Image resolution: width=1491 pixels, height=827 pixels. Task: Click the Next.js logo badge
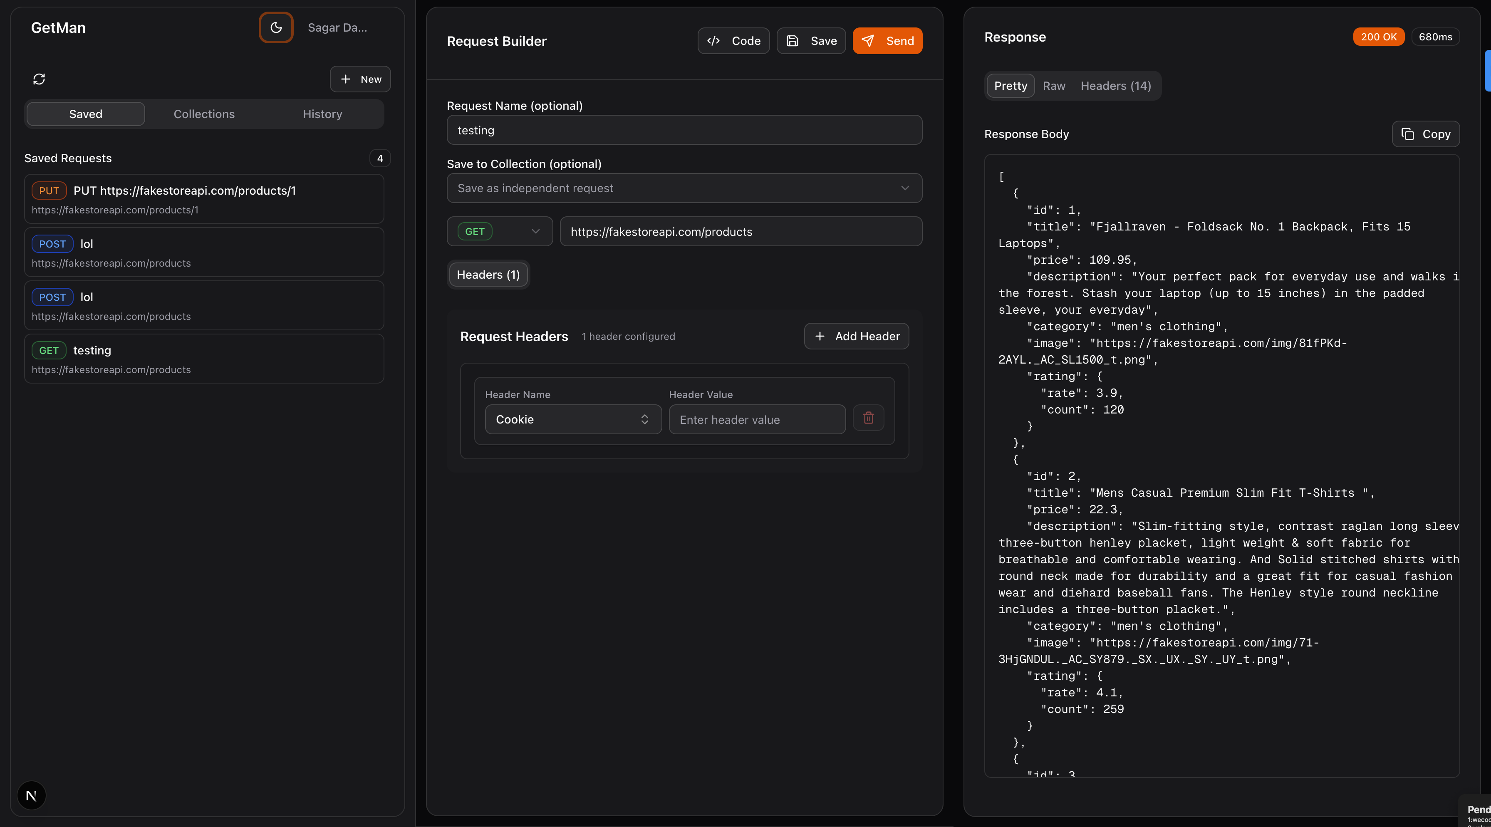pos(31,795)
